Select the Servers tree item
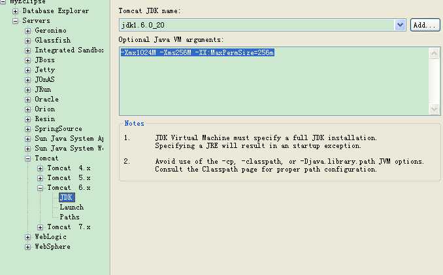443x275 pixels. [x=36, y=21]
